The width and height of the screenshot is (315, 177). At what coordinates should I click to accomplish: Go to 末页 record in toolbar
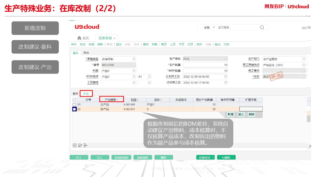coord(190,44)
